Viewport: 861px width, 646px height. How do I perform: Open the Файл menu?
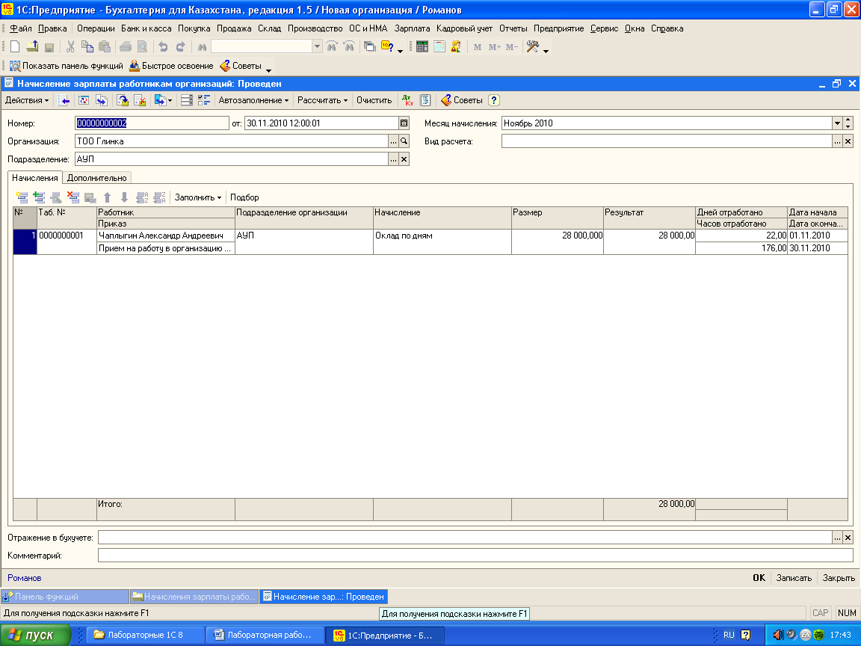[21, 28]
